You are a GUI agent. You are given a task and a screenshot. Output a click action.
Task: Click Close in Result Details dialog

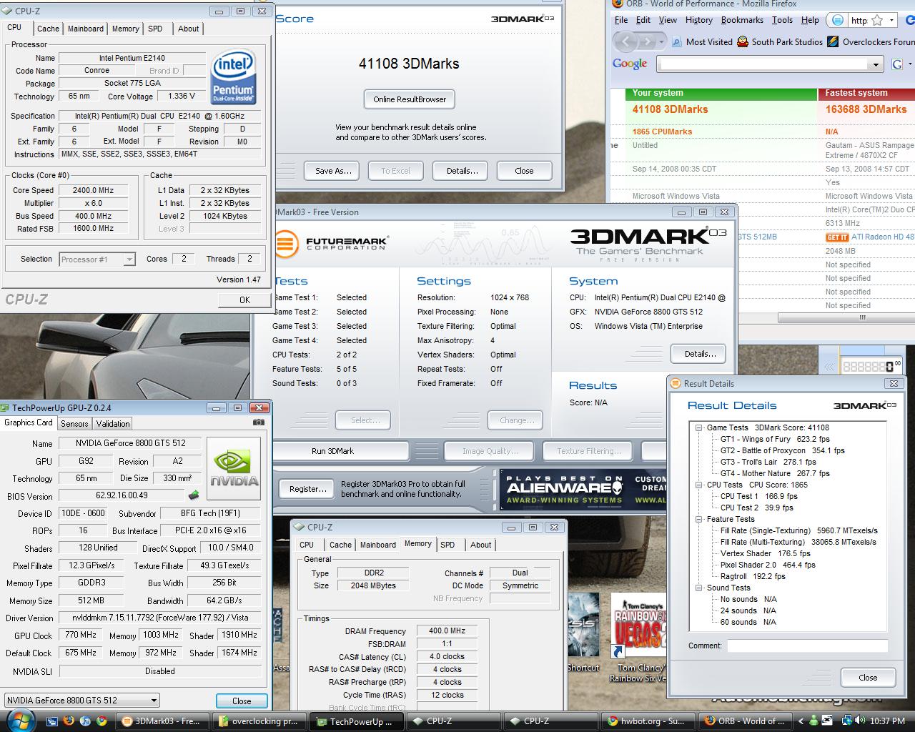coord(868,678)
